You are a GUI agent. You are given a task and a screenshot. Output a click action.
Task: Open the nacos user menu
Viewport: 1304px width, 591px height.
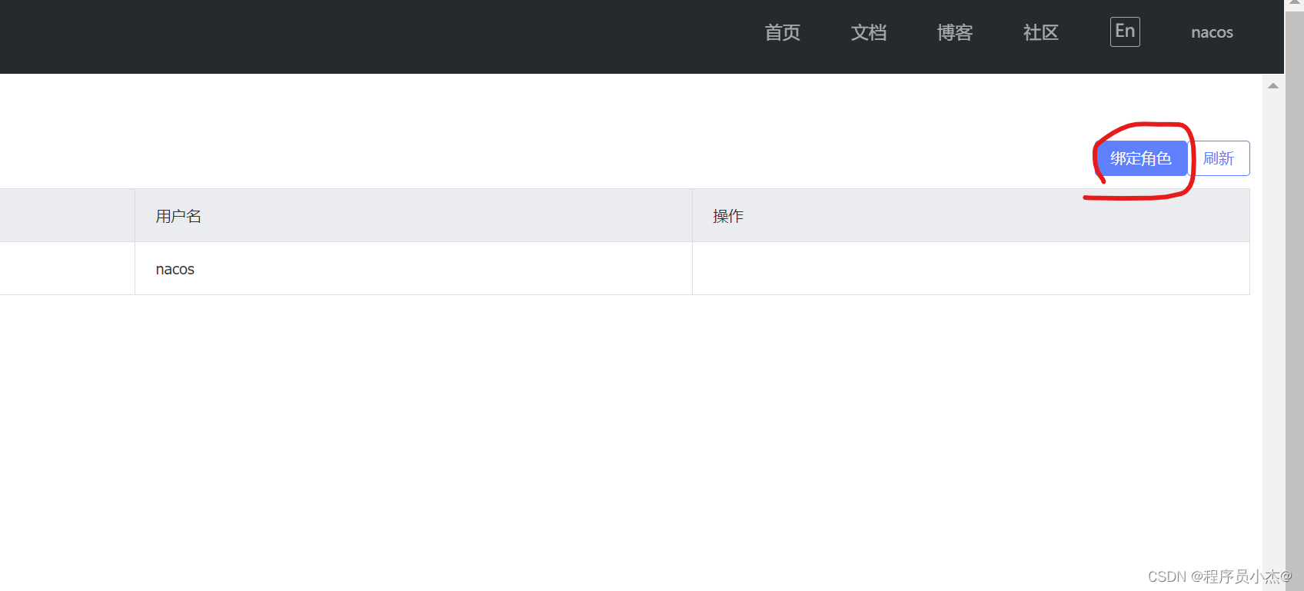[1212, 32]
